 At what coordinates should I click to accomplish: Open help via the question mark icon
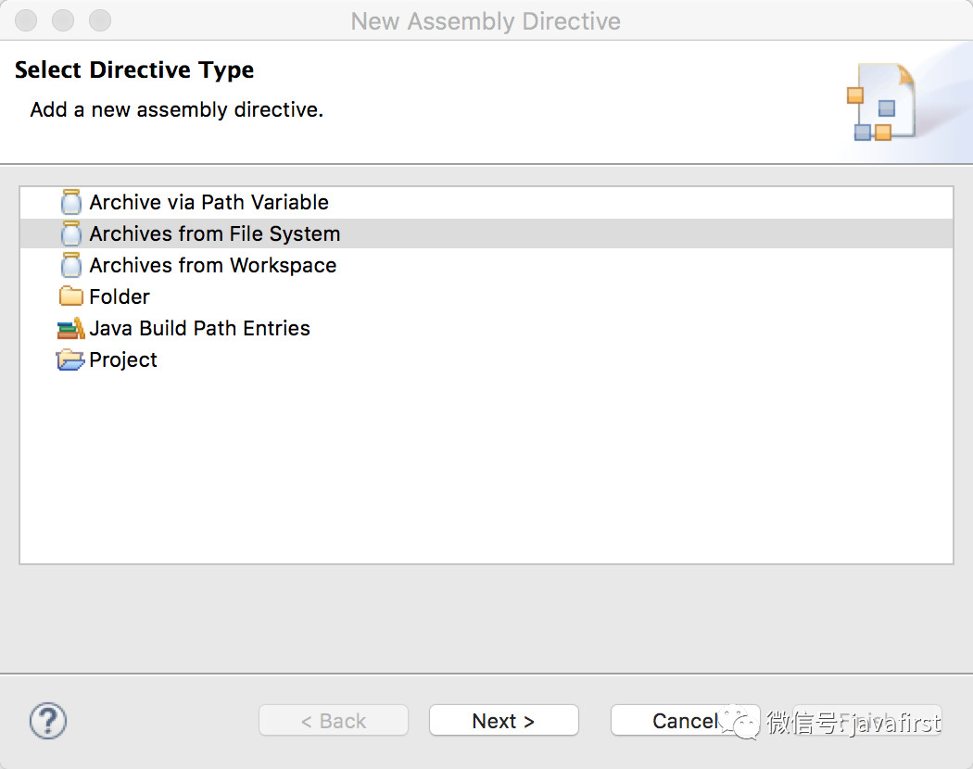click(x=48, y=721)
